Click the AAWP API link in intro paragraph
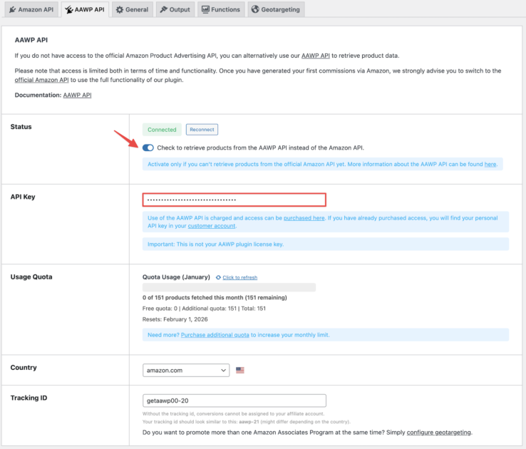Image resolution: width=526 pixels, height=449 pixels. point(315,56)
